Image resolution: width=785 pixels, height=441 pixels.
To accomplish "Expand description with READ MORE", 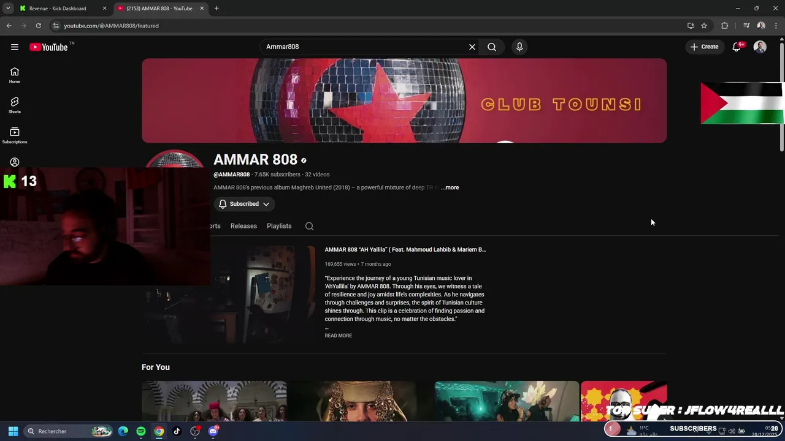I will (x=338, y=336).
